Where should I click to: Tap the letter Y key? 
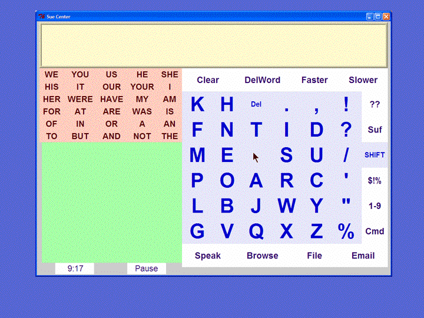[316, 206]
